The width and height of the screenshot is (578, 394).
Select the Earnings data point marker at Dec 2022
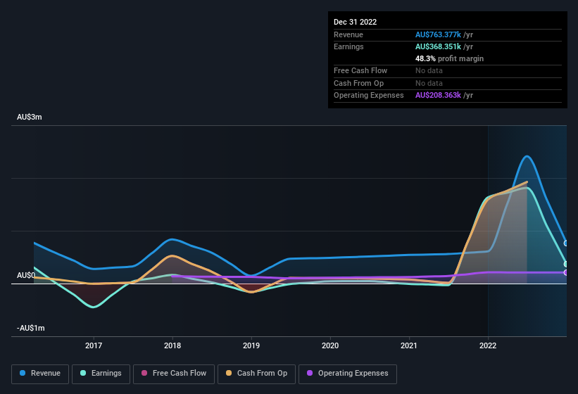(x=566, y=264)
